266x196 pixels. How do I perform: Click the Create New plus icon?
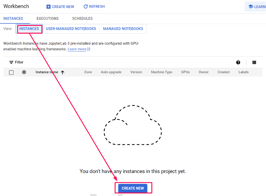pyautogui.click(x=48, y=6)
